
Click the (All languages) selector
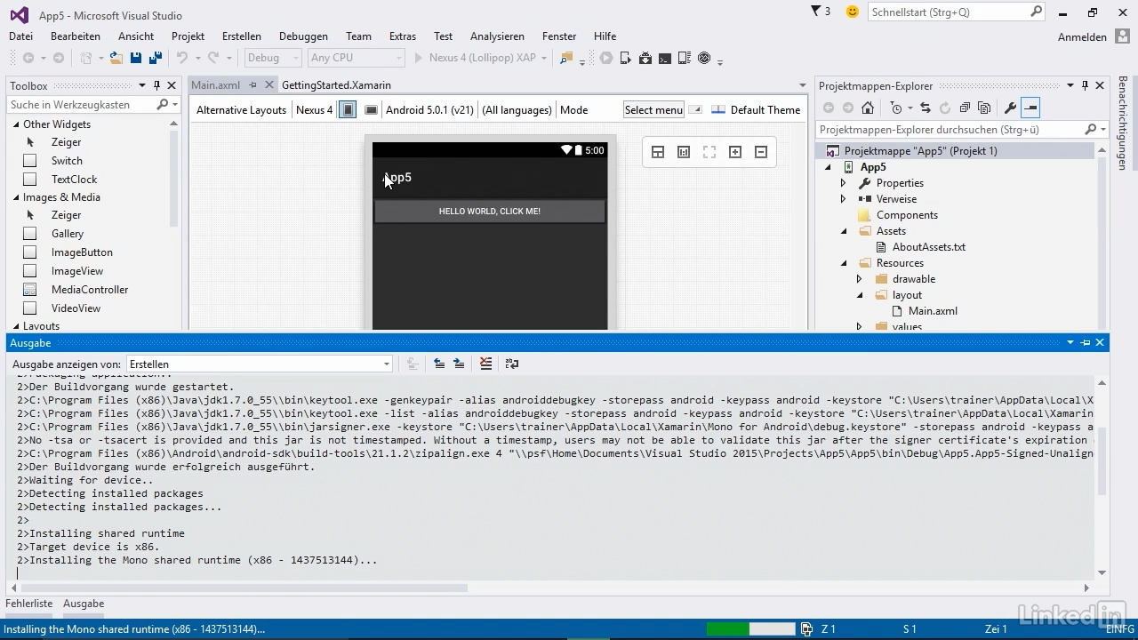(517, 110)
